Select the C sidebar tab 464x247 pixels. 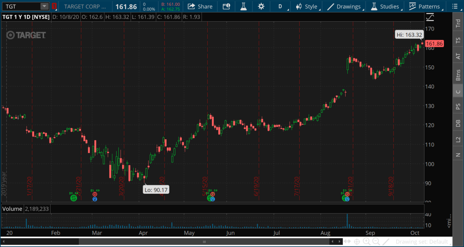pyautogui.click(x=458, y=91)
